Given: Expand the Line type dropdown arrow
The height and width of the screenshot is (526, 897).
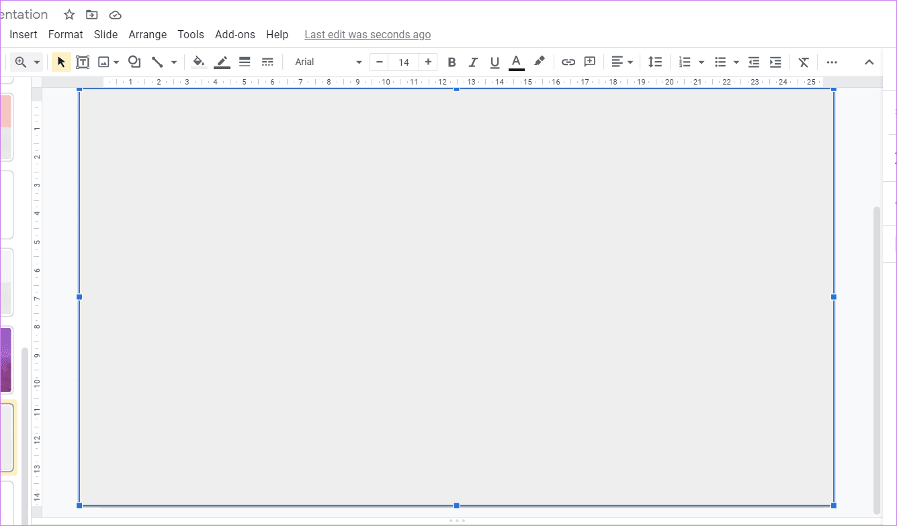Looking at the screenshot, I should coord(174,62).
